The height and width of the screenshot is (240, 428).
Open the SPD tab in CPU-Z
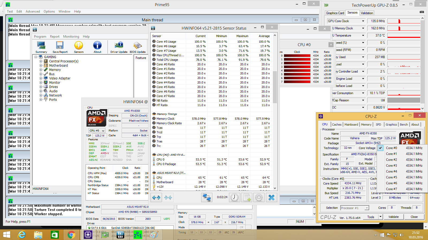[x=378, y=125]
